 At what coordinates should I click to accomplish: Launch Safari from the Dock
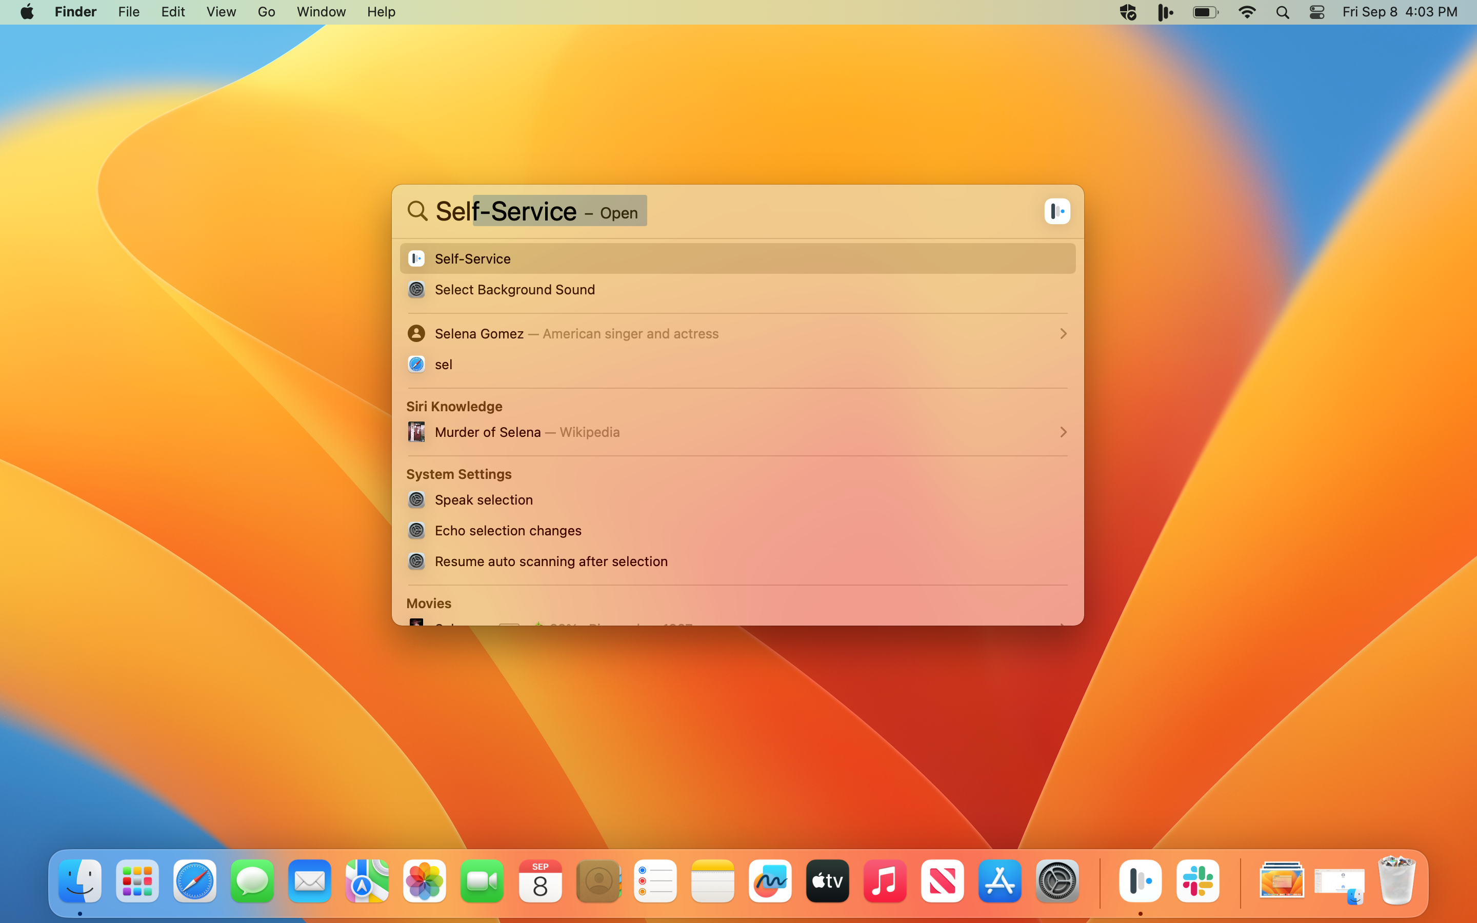195,881
